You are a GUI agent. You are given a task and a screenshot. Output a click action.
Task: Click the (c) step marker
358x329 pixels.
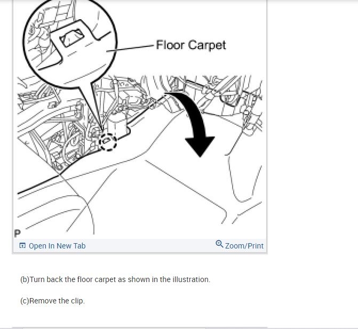tap(25, 301)
